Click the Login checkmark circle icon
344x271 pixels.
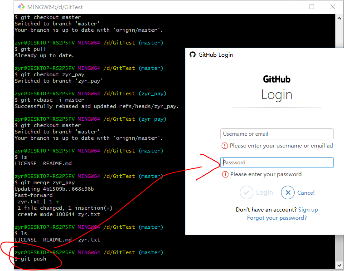click(x=247, y=192)
